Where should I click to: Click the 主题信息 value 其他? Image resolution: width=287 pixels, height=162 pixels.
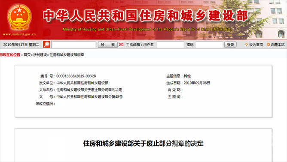(x=187, y=76)
